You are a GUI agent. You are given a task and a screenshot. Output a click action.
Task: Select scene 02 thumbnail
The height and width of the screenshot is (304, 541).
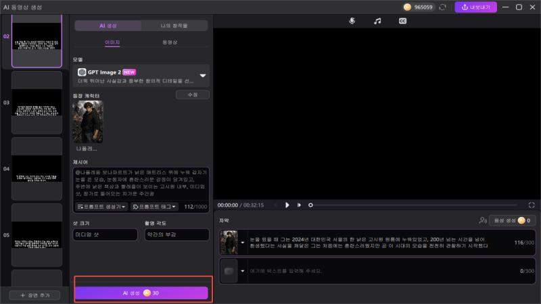pos(37,41)
